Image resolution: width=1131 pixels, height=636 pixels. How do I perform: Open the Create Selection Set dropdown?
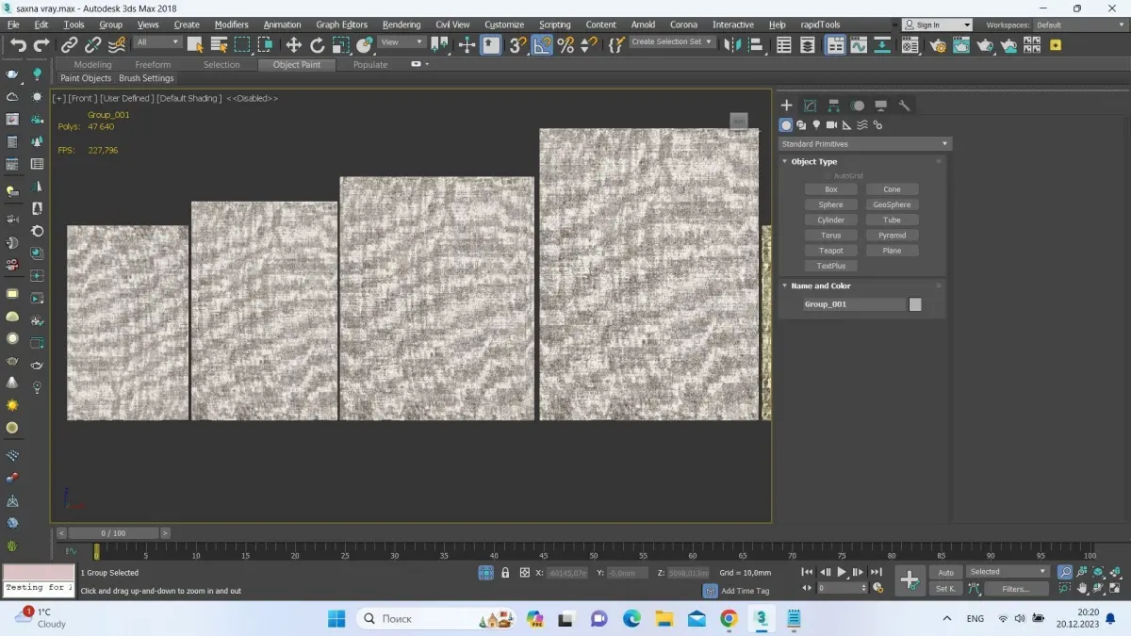[x=672, y=42]
